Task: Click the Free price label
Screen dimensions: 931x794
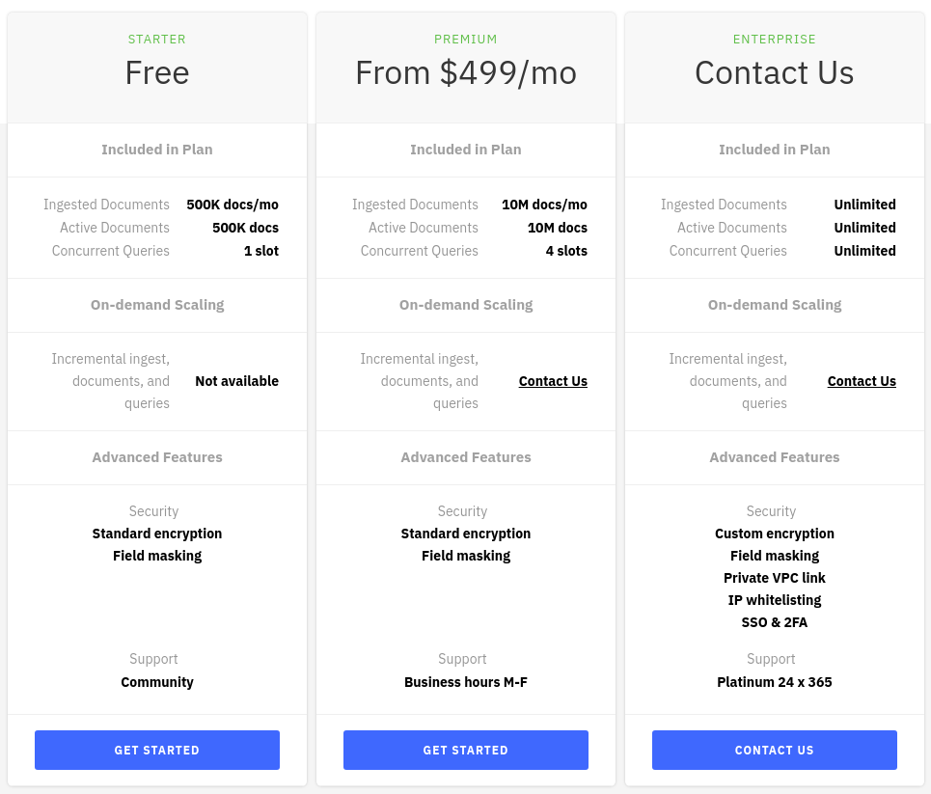Action: pyautogui.click(x=156, y=72)
